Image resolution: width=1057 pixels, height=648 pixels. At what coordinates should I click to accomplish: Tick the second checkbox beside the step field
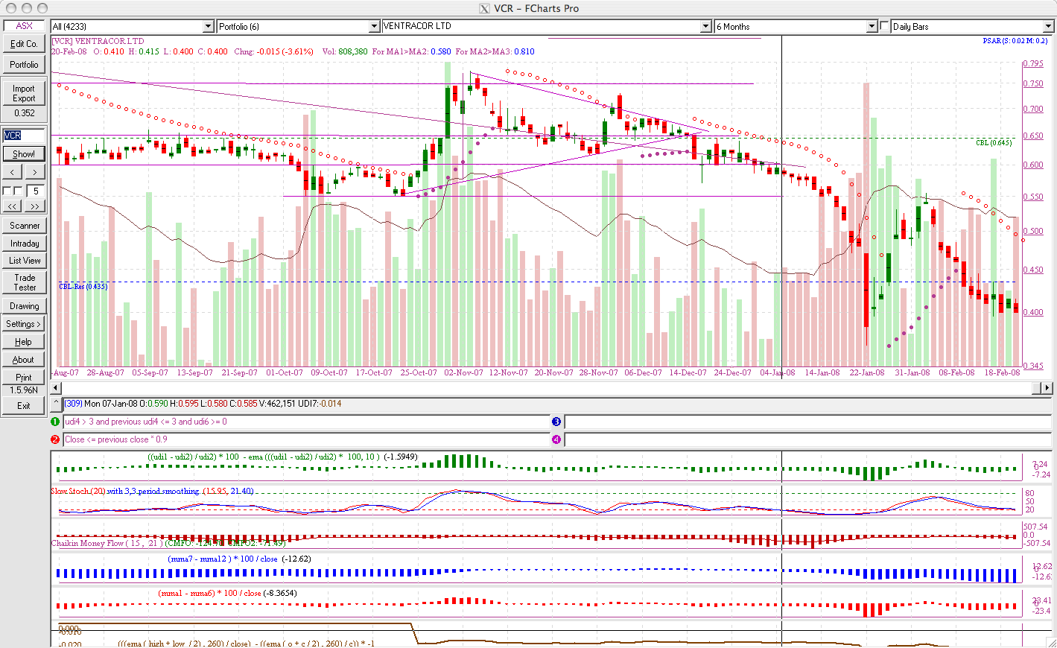click(x=19, y=191)
